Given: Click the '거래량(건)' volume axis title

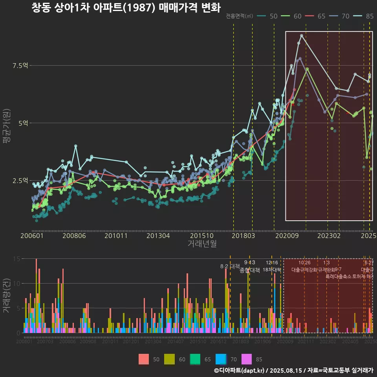Looking at the screenshot, I should point(7,296).
